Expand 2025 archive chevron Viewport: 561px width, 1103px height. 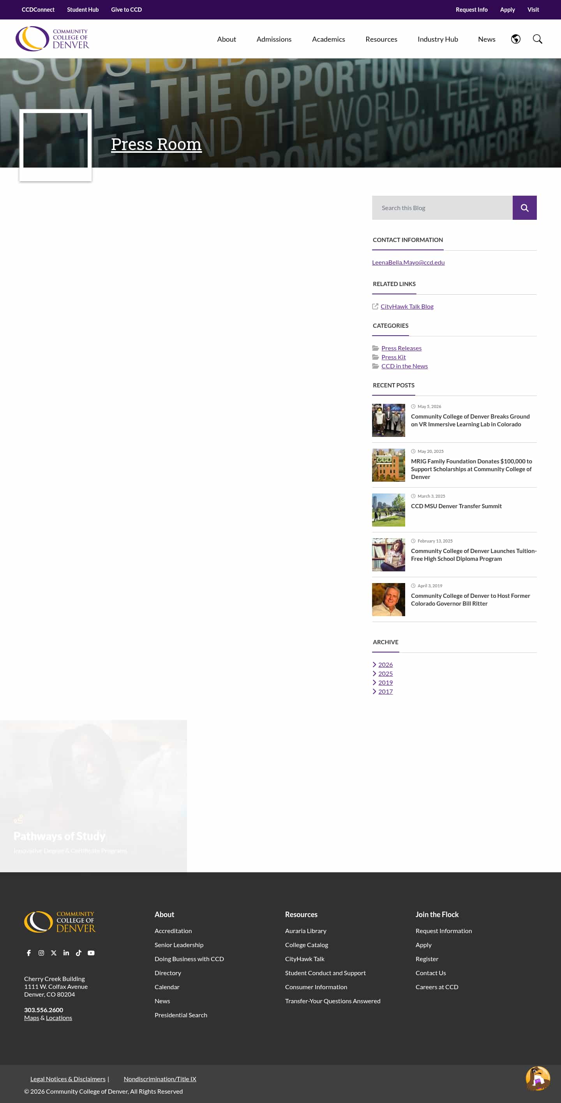(374, 673)
